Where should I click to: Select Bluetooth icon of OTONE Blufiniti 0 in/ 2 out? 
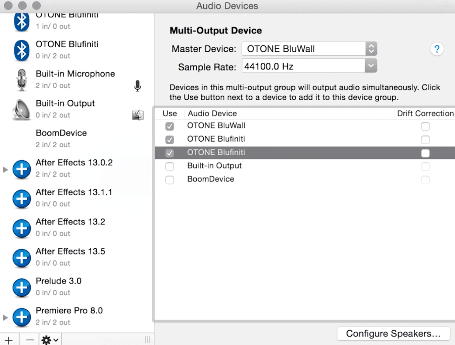click(x=21, y=50)
